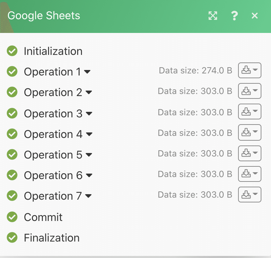Click the download icon for Operation 4

[249, 132]
